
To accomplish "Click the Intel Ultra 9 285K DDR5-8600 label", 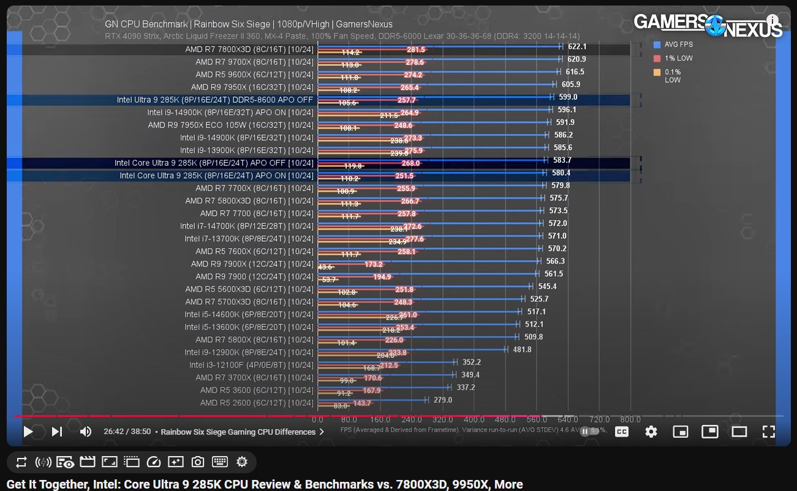I will pyautogui.click(x=215, y=100).
